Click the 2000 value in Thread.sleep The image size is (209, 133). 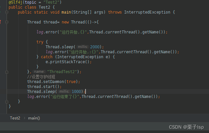(x=95, y=47)
